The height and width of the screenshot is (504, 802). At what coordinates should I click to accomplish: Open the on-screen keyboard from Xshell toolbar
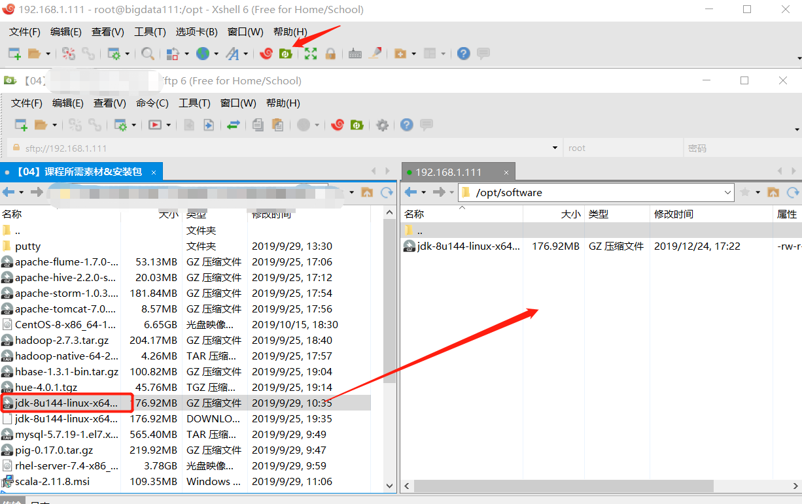354,54
